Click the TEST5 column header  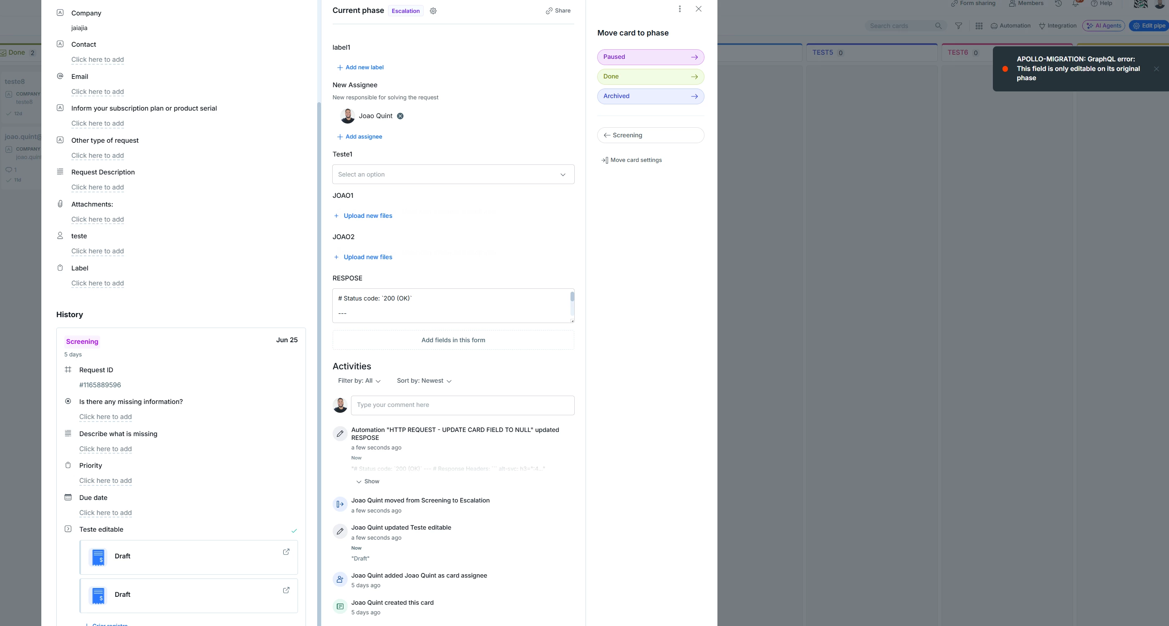click(x=872, y=53)
